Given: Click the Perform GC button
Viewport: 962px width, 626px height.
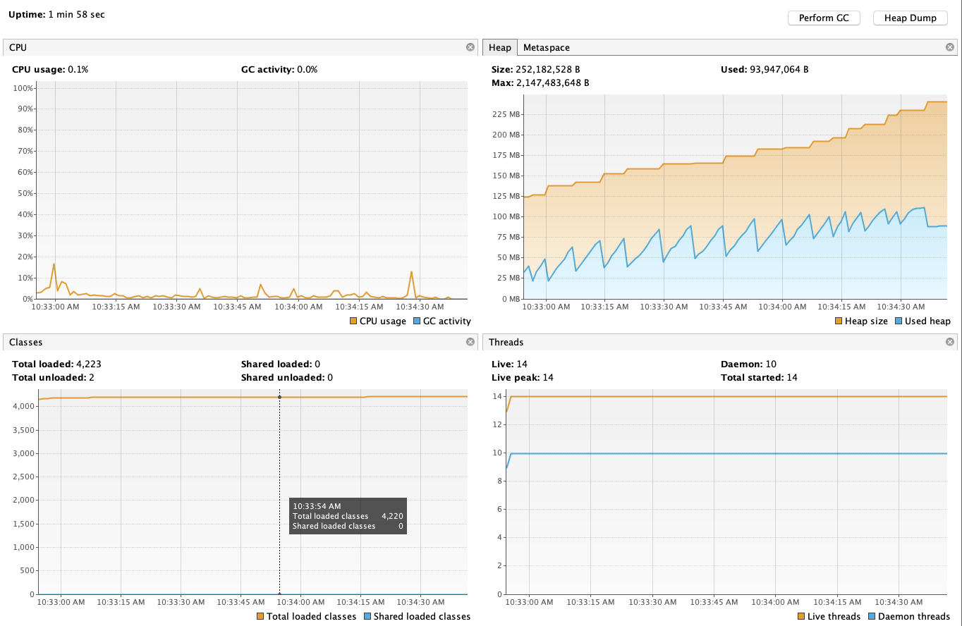Looking at the screenshot, I should coord(824,18).
